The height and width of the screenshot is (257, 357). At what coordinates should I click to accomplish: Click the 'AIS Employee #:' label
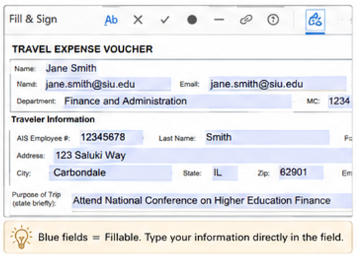43,138
